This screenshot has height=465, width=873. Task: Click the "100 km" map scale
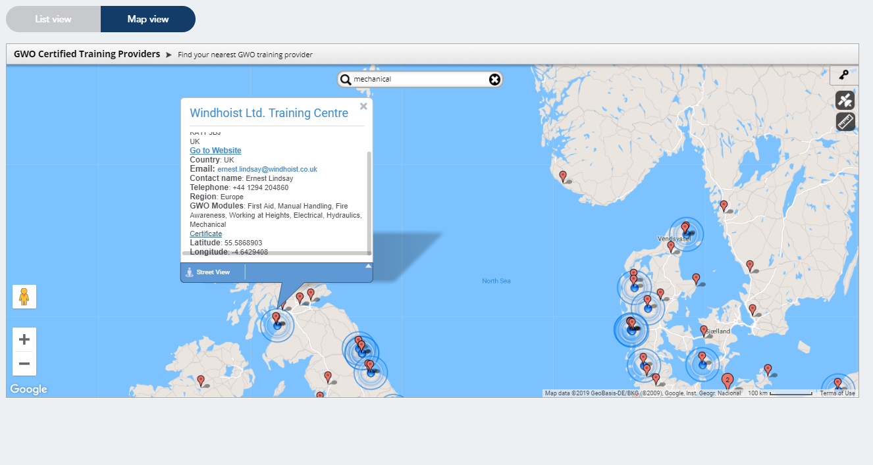tap(781, 393)
